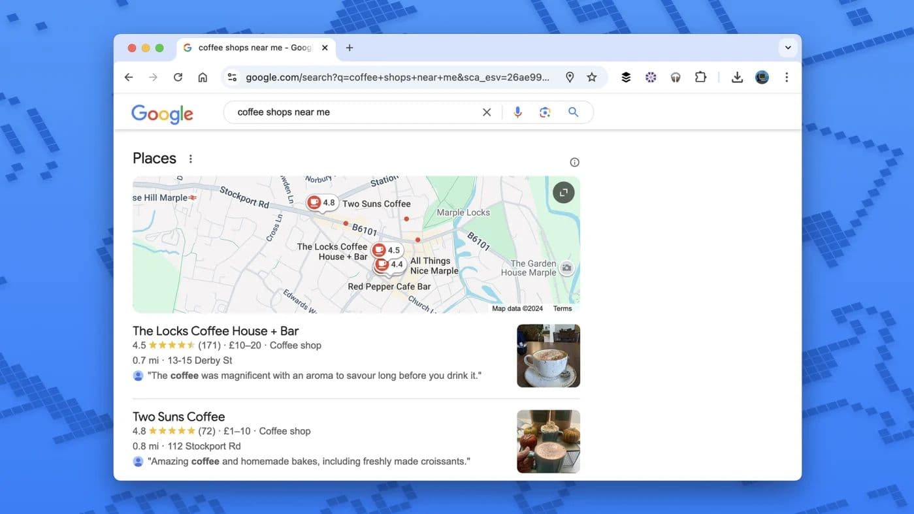Clear the search box text

click(487, 112)
